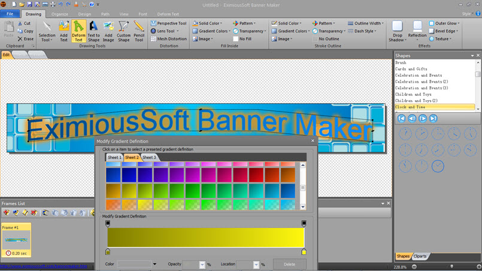
Task: Open Stroke Outline Transparency options
Action: point(329,31)
